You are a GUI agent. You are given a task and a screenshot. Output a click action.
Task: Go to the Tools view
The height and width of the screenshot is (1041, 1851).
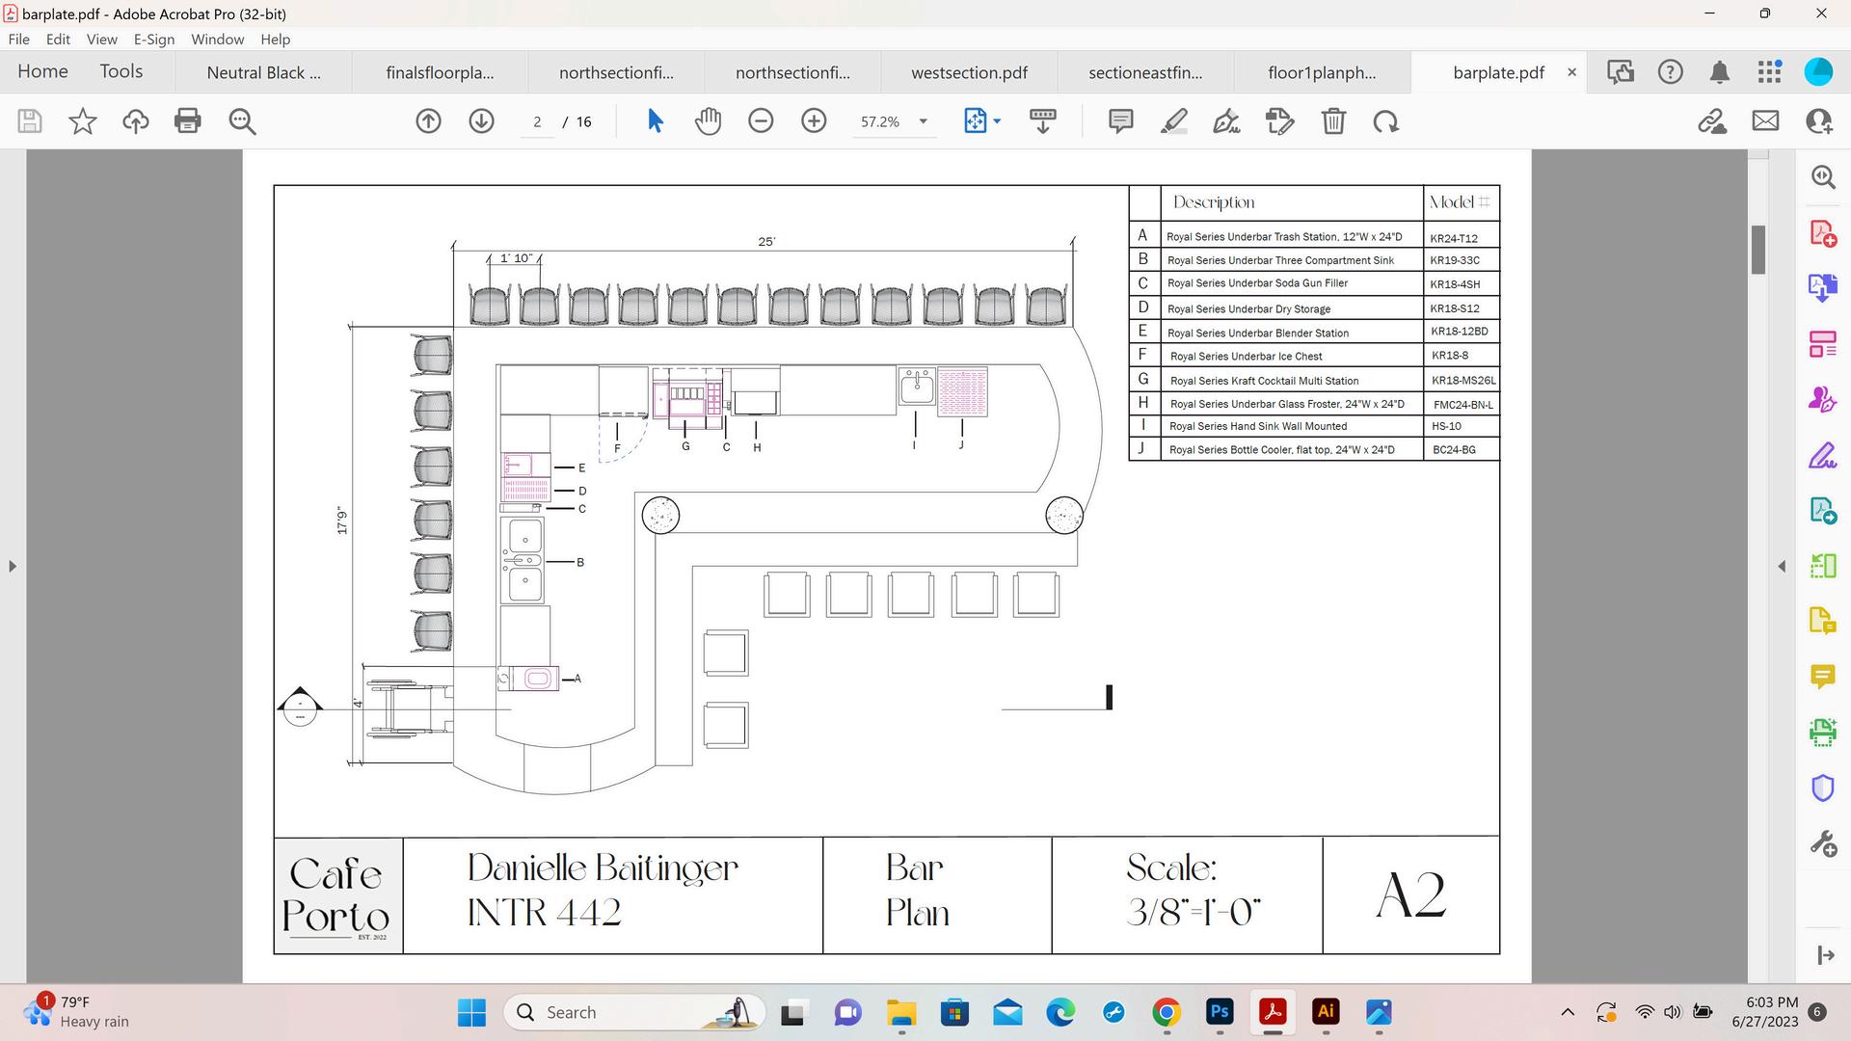coord(121,71)
